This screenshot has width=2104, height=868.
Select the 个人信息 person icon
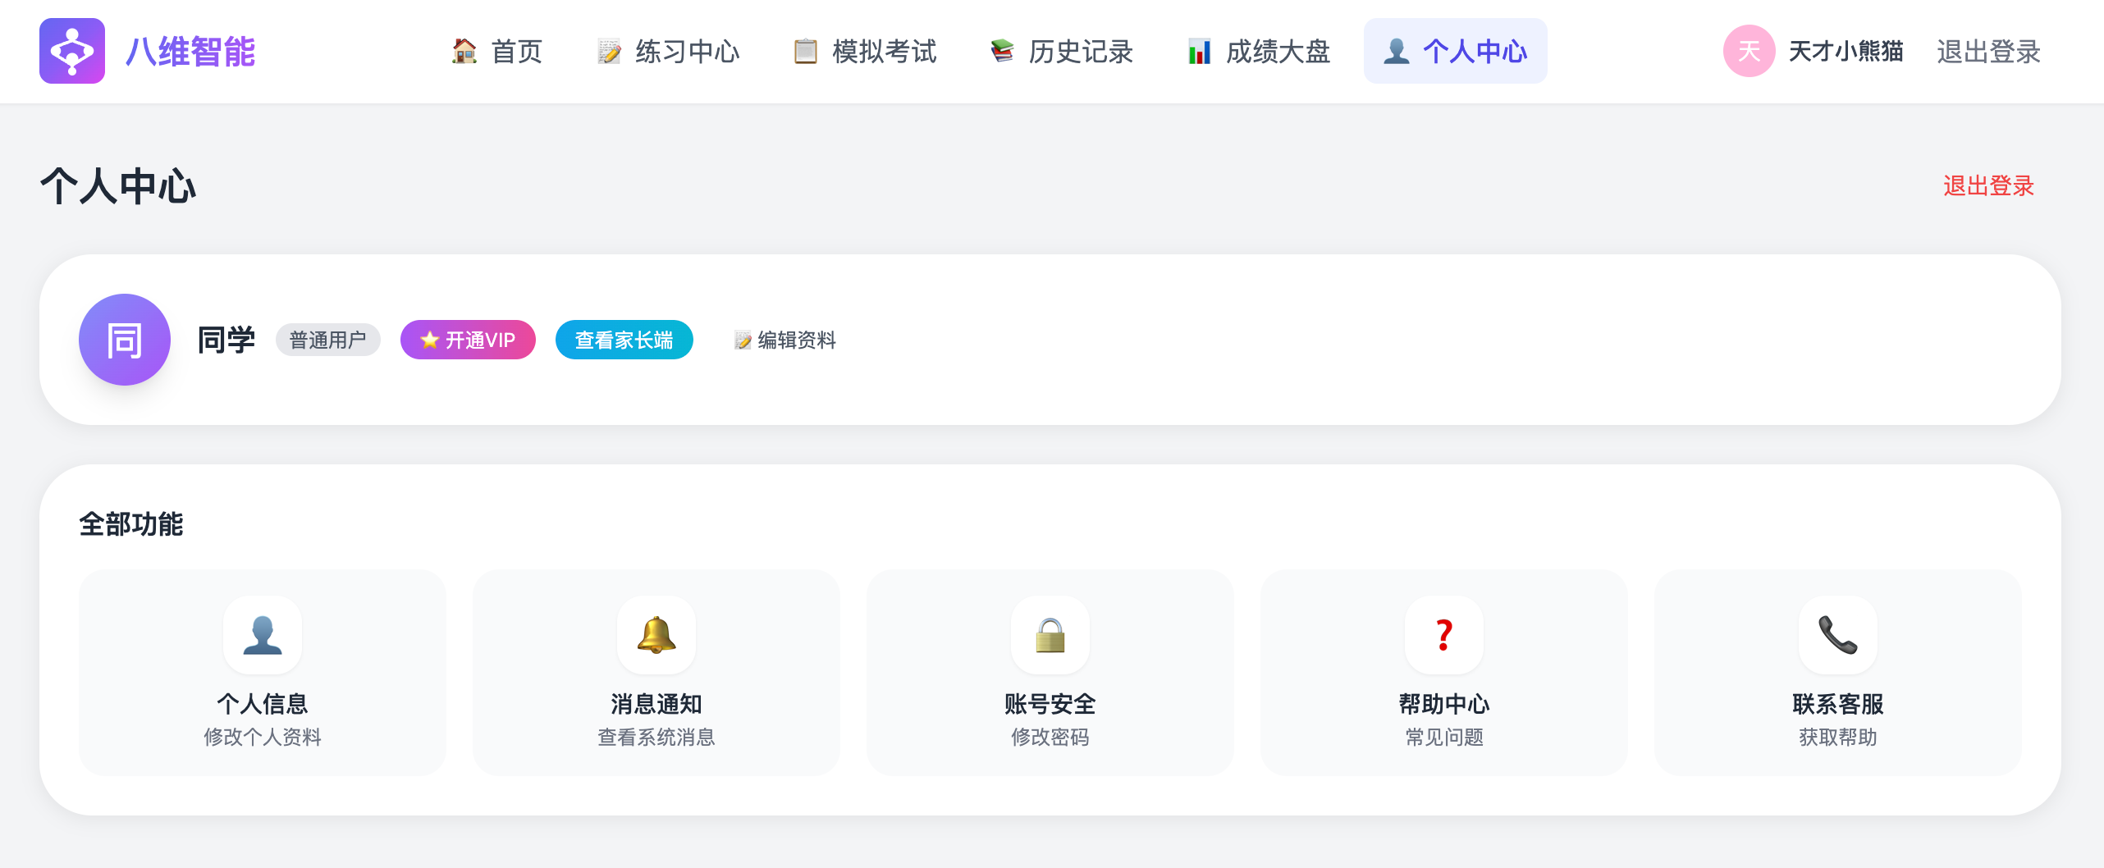pyautogui.click(x=263, y=635)
